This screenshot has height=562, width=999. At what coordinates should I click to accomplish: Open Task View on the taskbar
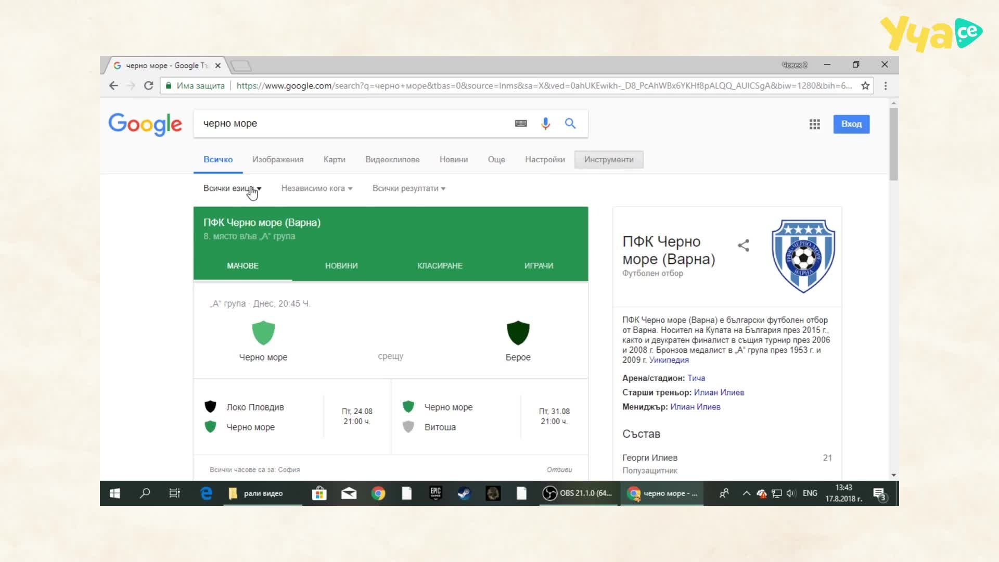pyautogui.click(x=175, y=493)
